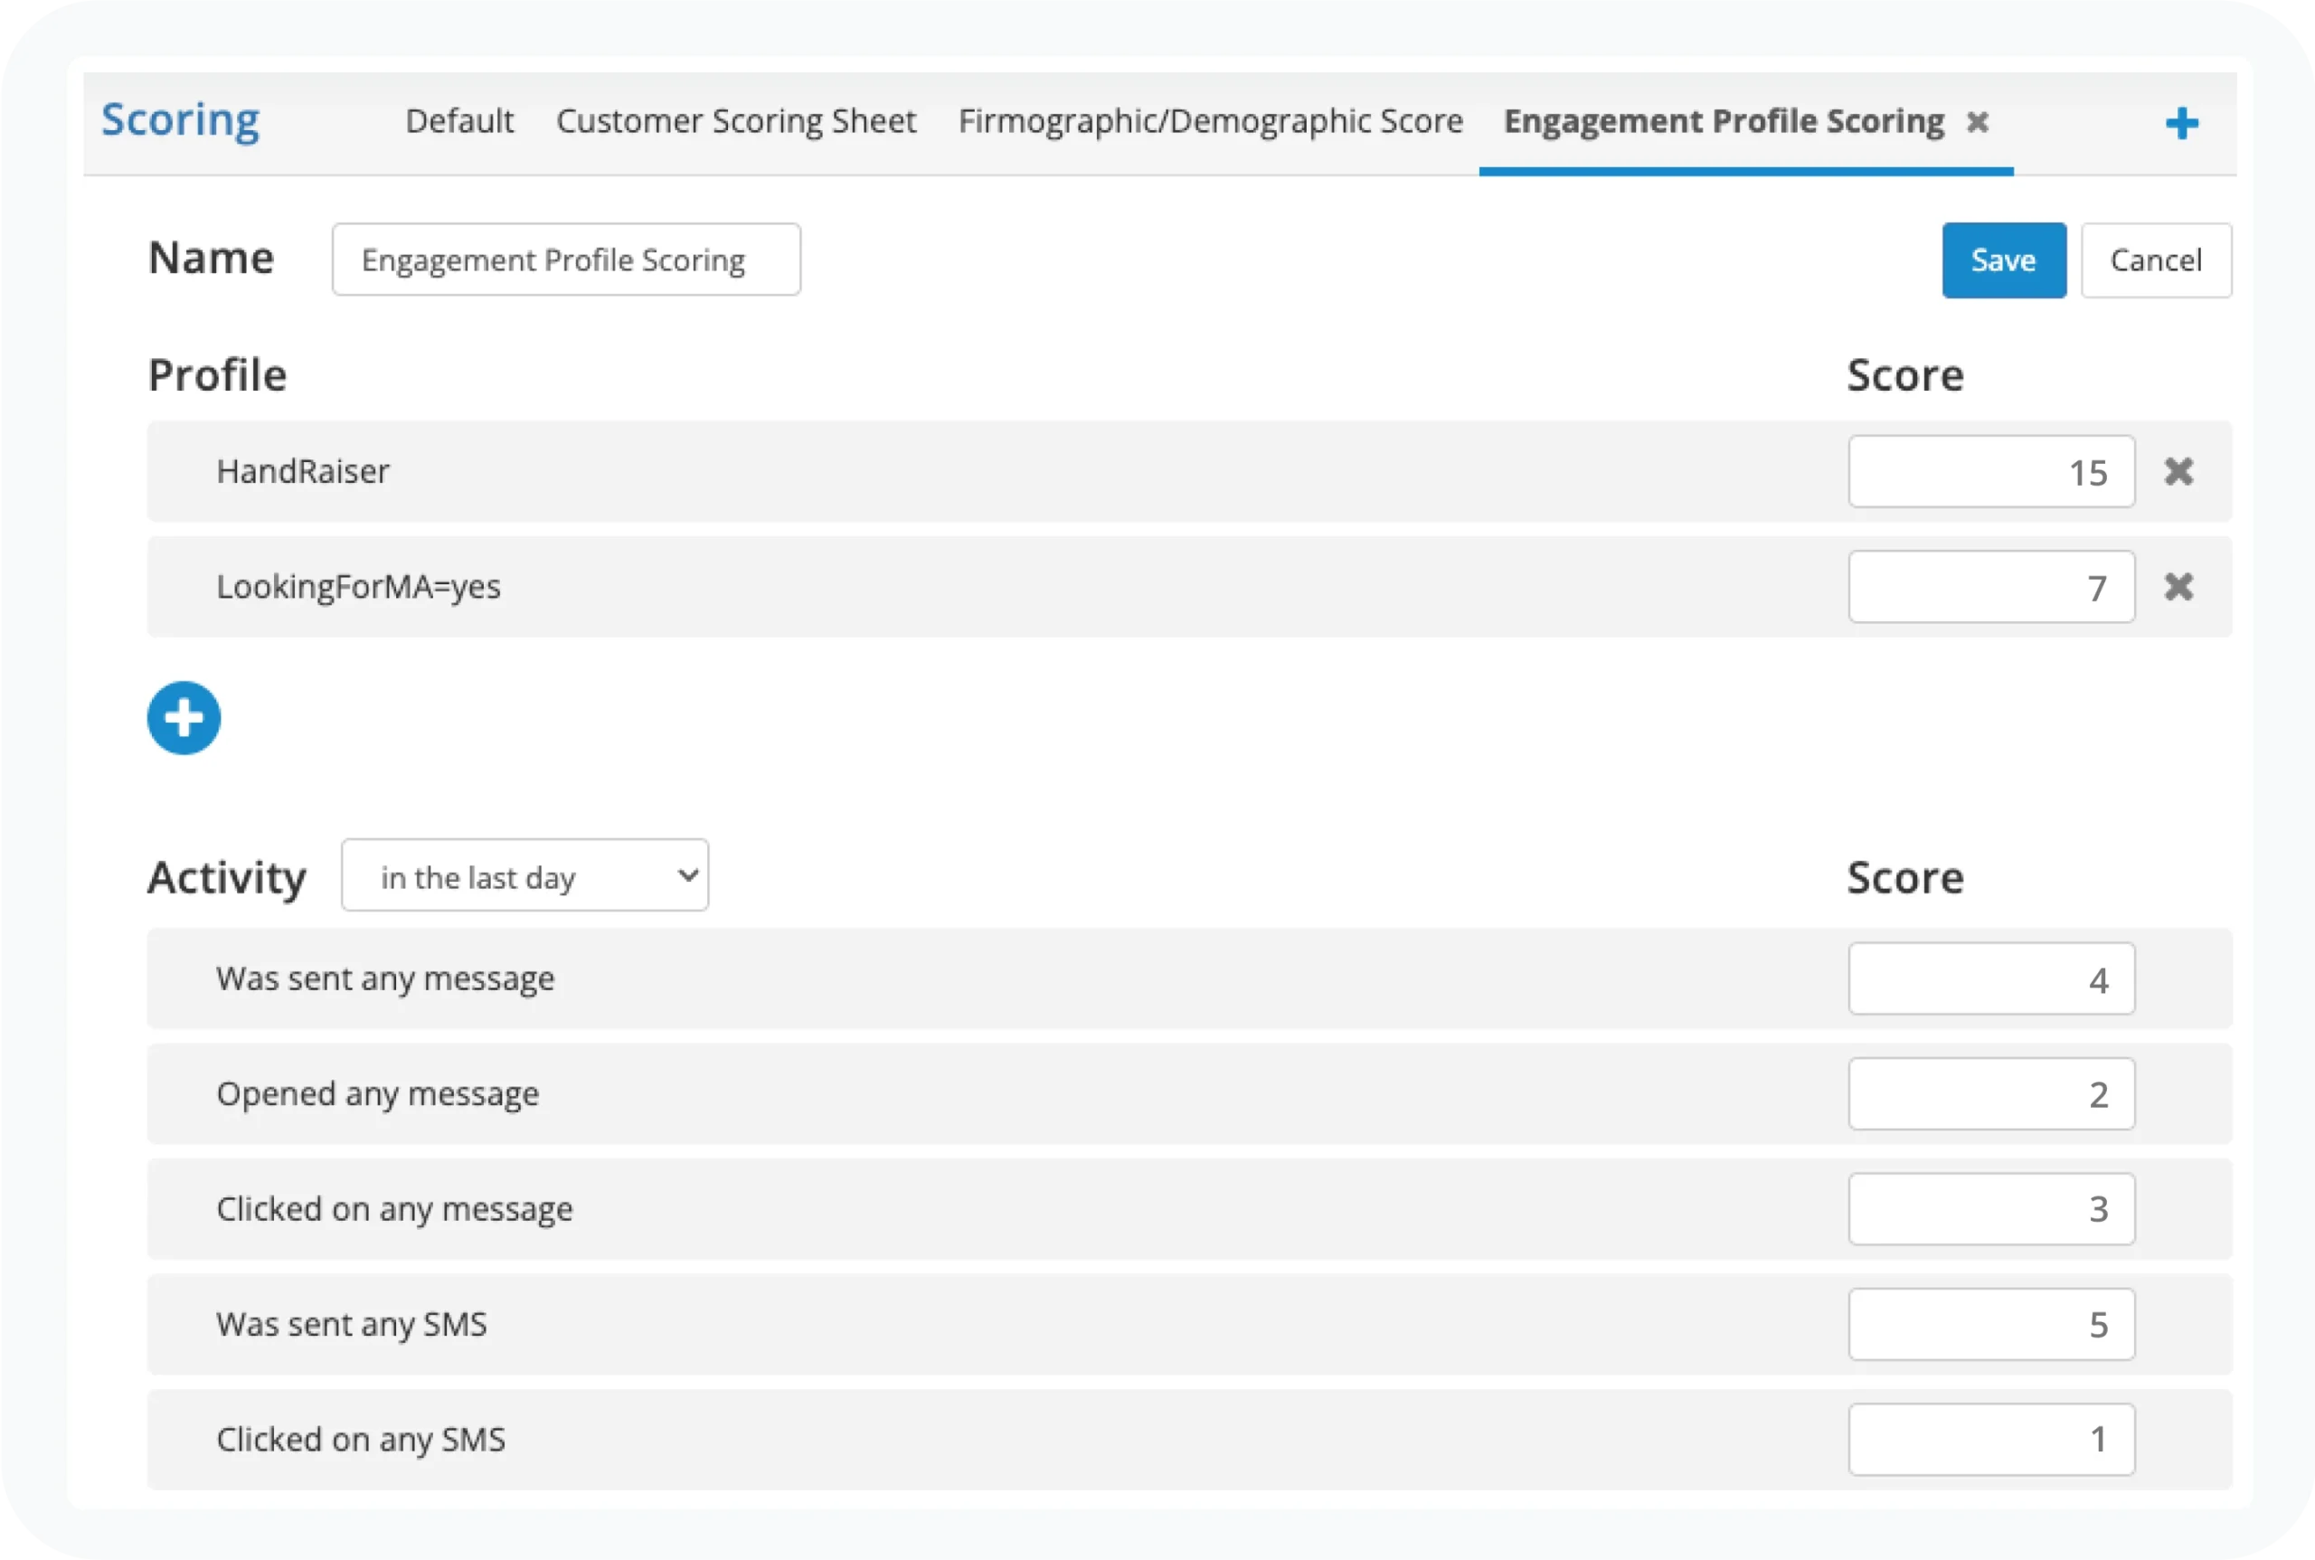2315x1560 pixels.
Task: Select the Firmographic/Demographic Score tab
Action: pyautogui.click(x=1210, y=121)
